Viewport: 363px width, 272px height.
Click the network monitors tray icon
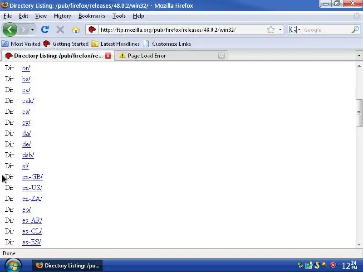point(309,265)
